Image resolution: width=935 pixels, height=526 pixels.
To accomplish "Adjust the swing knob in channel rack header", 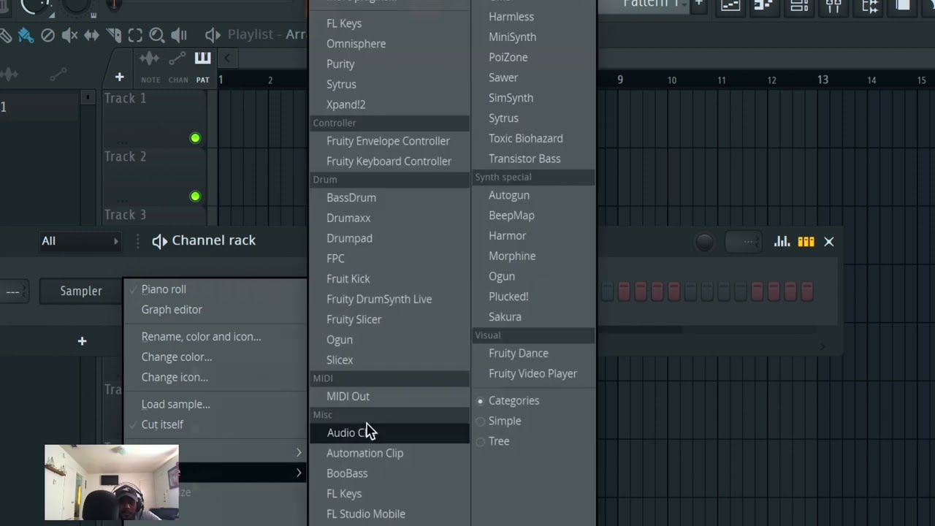I will (x=704, y=242).
